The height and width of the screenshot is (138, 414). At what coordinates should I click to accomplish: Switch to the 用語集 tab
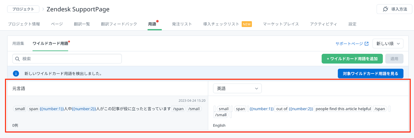18,44
